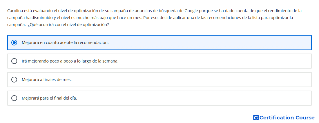Click the answer label 'Mejorará para el final del día.'

click(49, 98)
